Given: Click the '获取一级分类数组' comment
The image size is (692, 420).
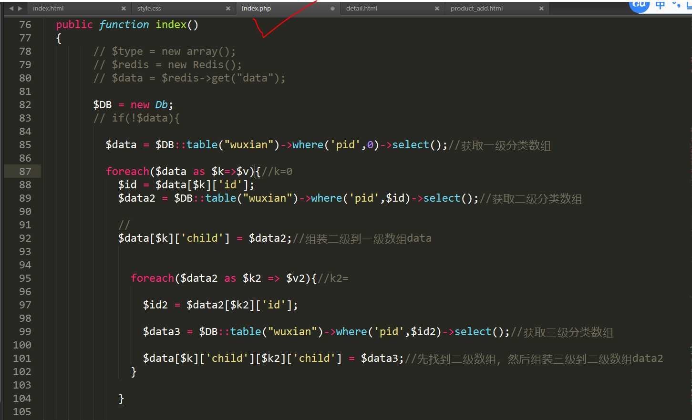Looking at the screenshot, I should pos(500,145).
